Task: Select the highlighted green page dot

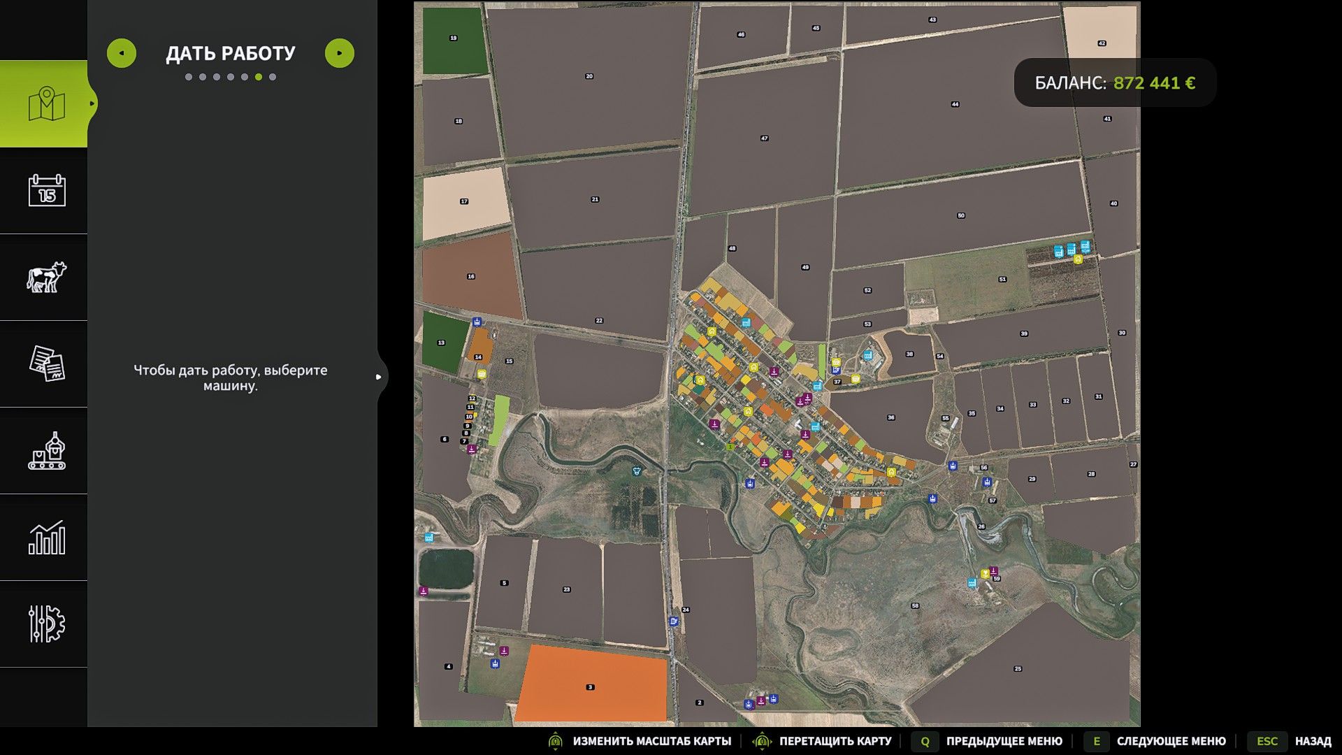Action: pos(259,77)
